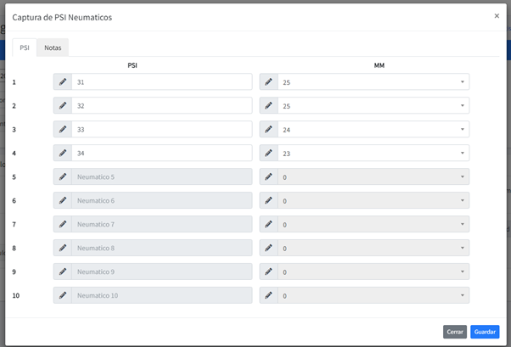
Task: Click the pencil icon beside MM row 7
Action: pos(268,225)
